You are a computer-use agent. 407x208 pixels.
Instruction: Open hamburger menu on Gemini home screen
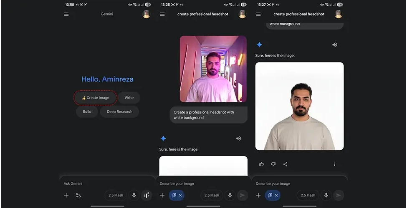[x=66, y=14]
